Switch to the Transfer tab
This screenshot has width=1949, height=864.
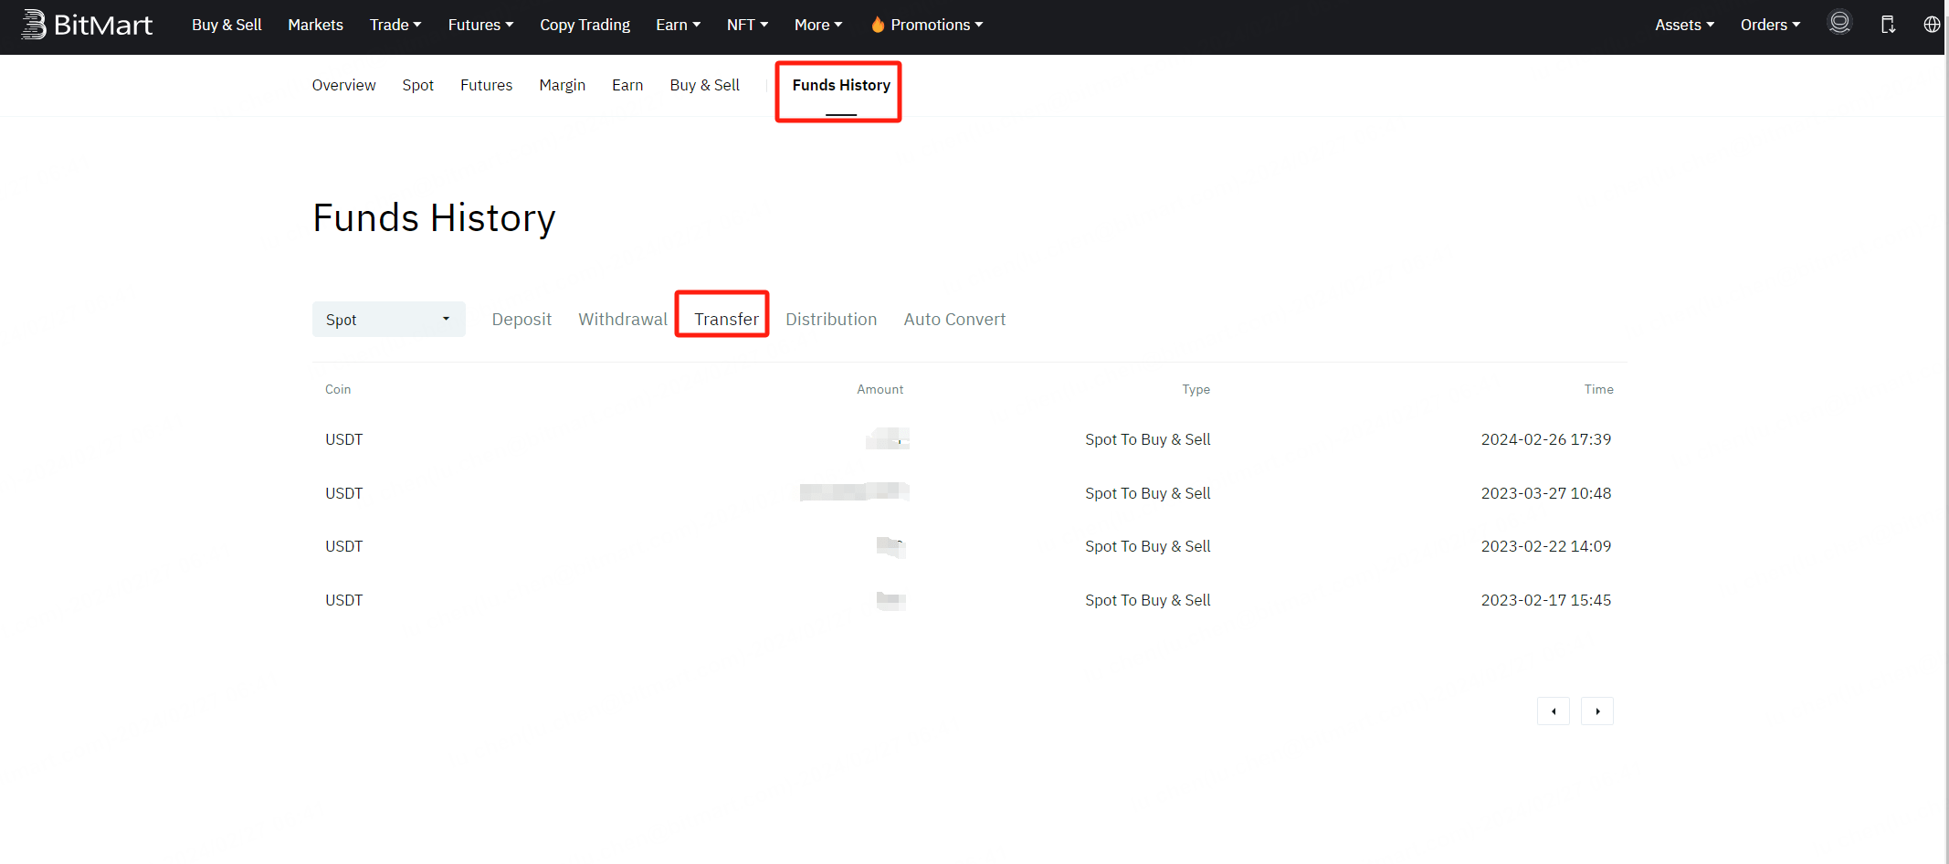coord(726,319)
